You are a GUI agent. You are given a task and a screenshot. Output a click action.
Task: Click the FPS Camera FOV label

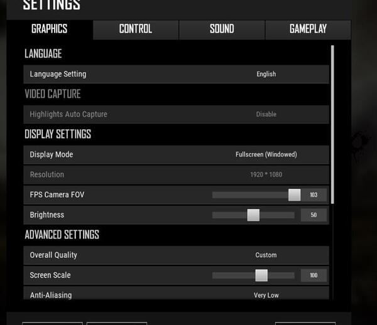tap(57, 194)
